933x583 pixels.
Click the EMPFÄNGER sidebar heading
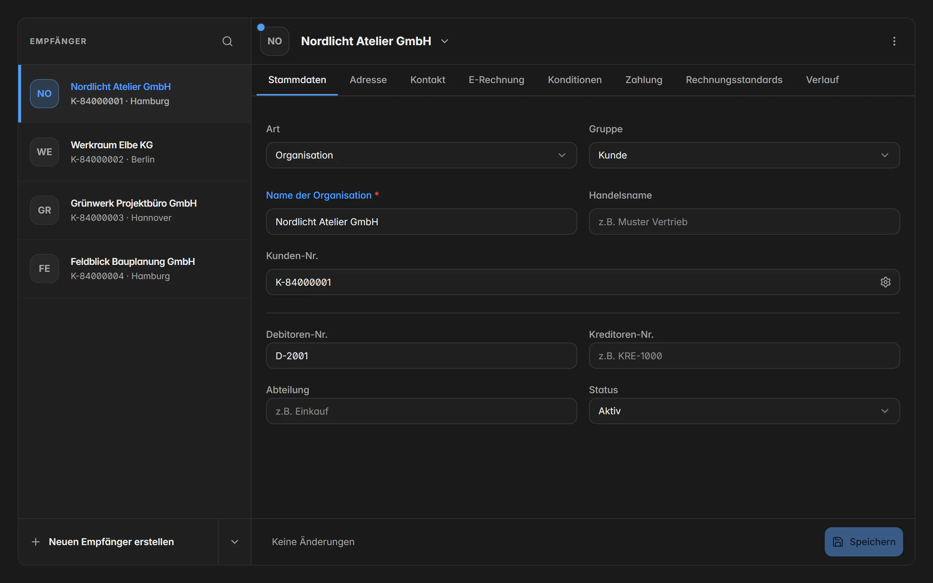pos(58,41)
